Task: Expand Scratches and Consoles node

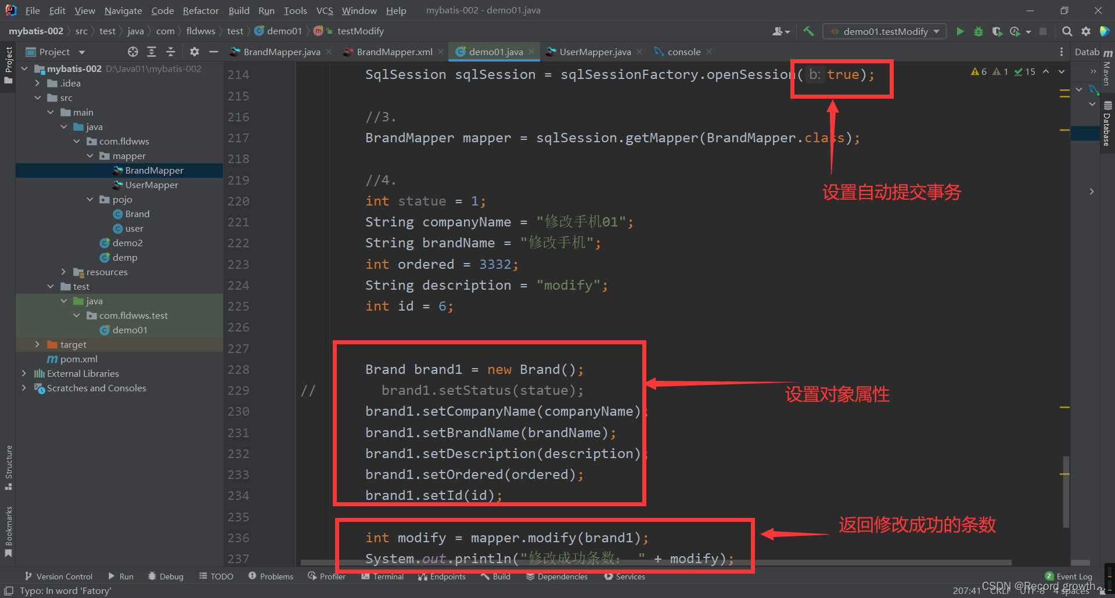Action: [24, 388]
